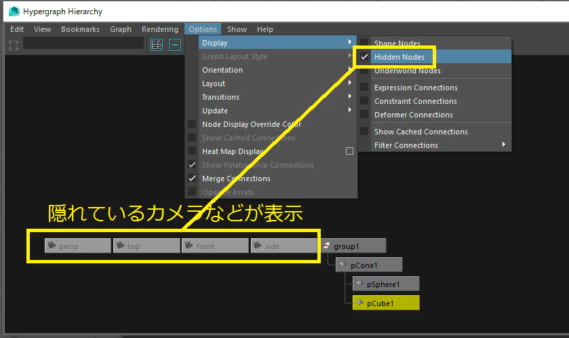This screenshot has height=338, width=569.
Task: Click the toolbar text input field
Action: click(83, 43)
